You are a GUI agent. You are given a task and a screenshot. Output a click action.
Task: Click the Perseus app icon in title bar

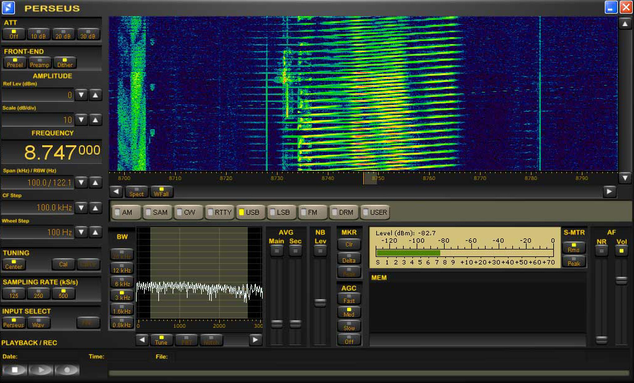(x=8, y=7)
